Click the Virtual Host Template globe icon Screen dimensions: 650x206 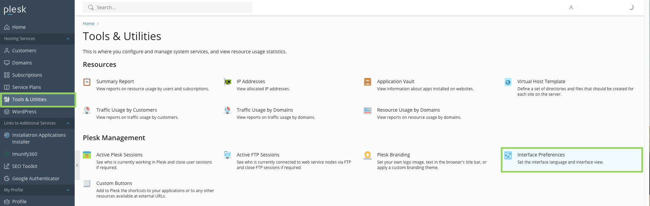click(x=508, y=82)
